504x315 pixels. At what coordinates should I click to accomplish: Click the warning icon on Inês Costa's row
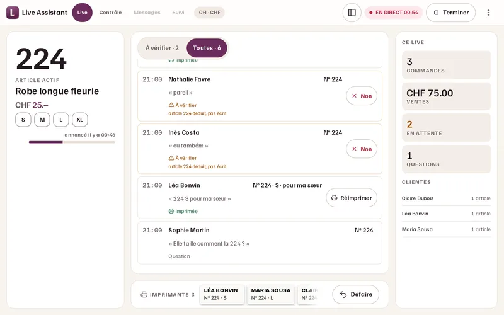click(171, 158)
